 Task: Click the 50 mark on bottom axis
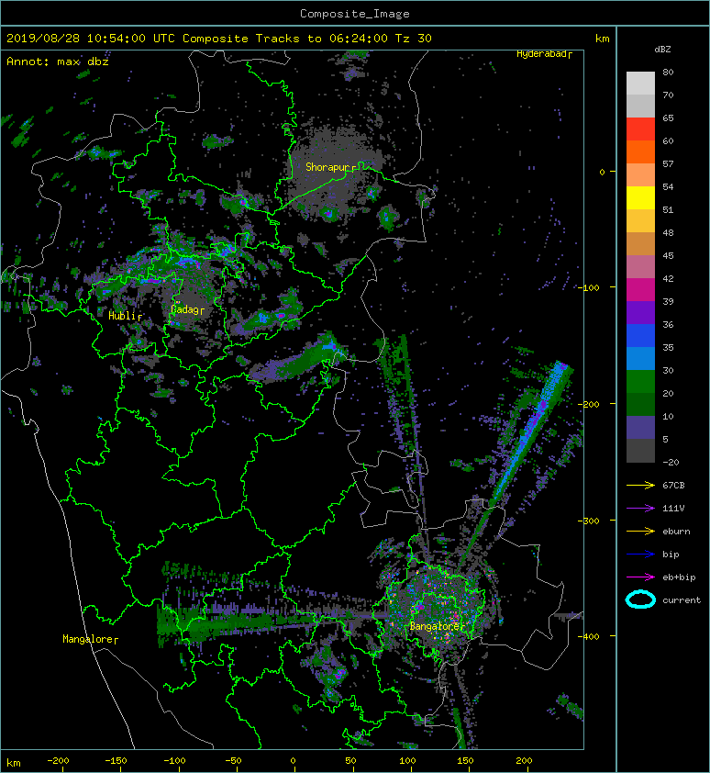click(350, 761)
